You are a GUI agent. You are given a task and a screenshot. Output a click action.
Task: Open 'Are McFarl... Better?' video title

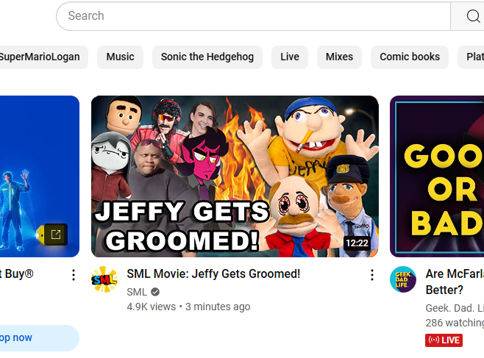tap(455, 282)
